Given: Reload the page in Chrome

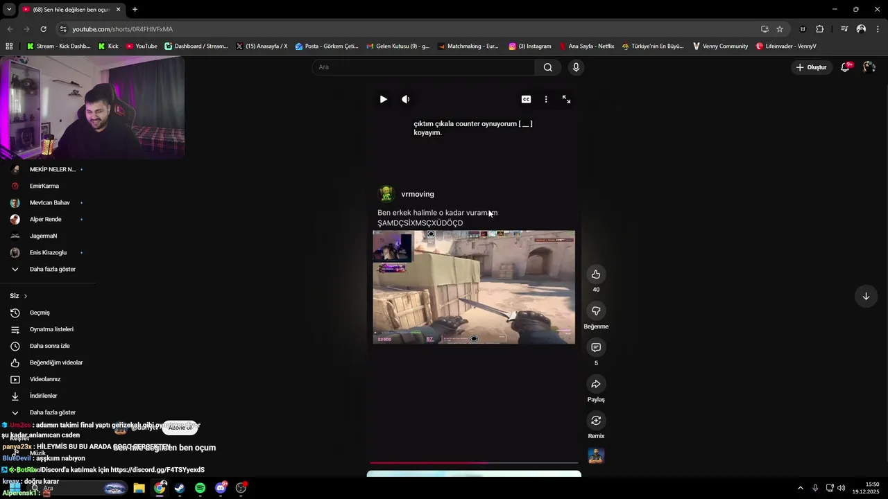Looking at the screenshot, I should pyautogui.click(x=43, y=29).
